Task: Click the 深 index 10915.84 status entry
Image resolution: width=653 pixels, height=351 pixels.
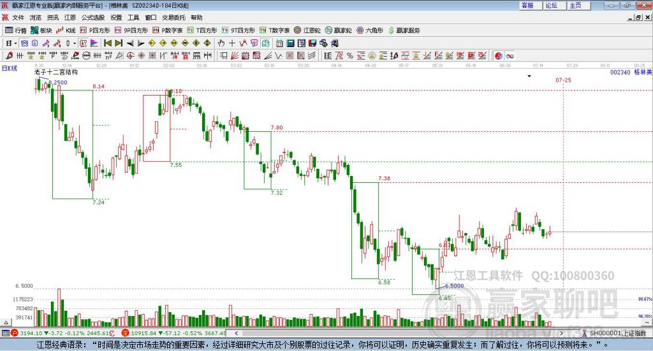Action: click(174, 333)
